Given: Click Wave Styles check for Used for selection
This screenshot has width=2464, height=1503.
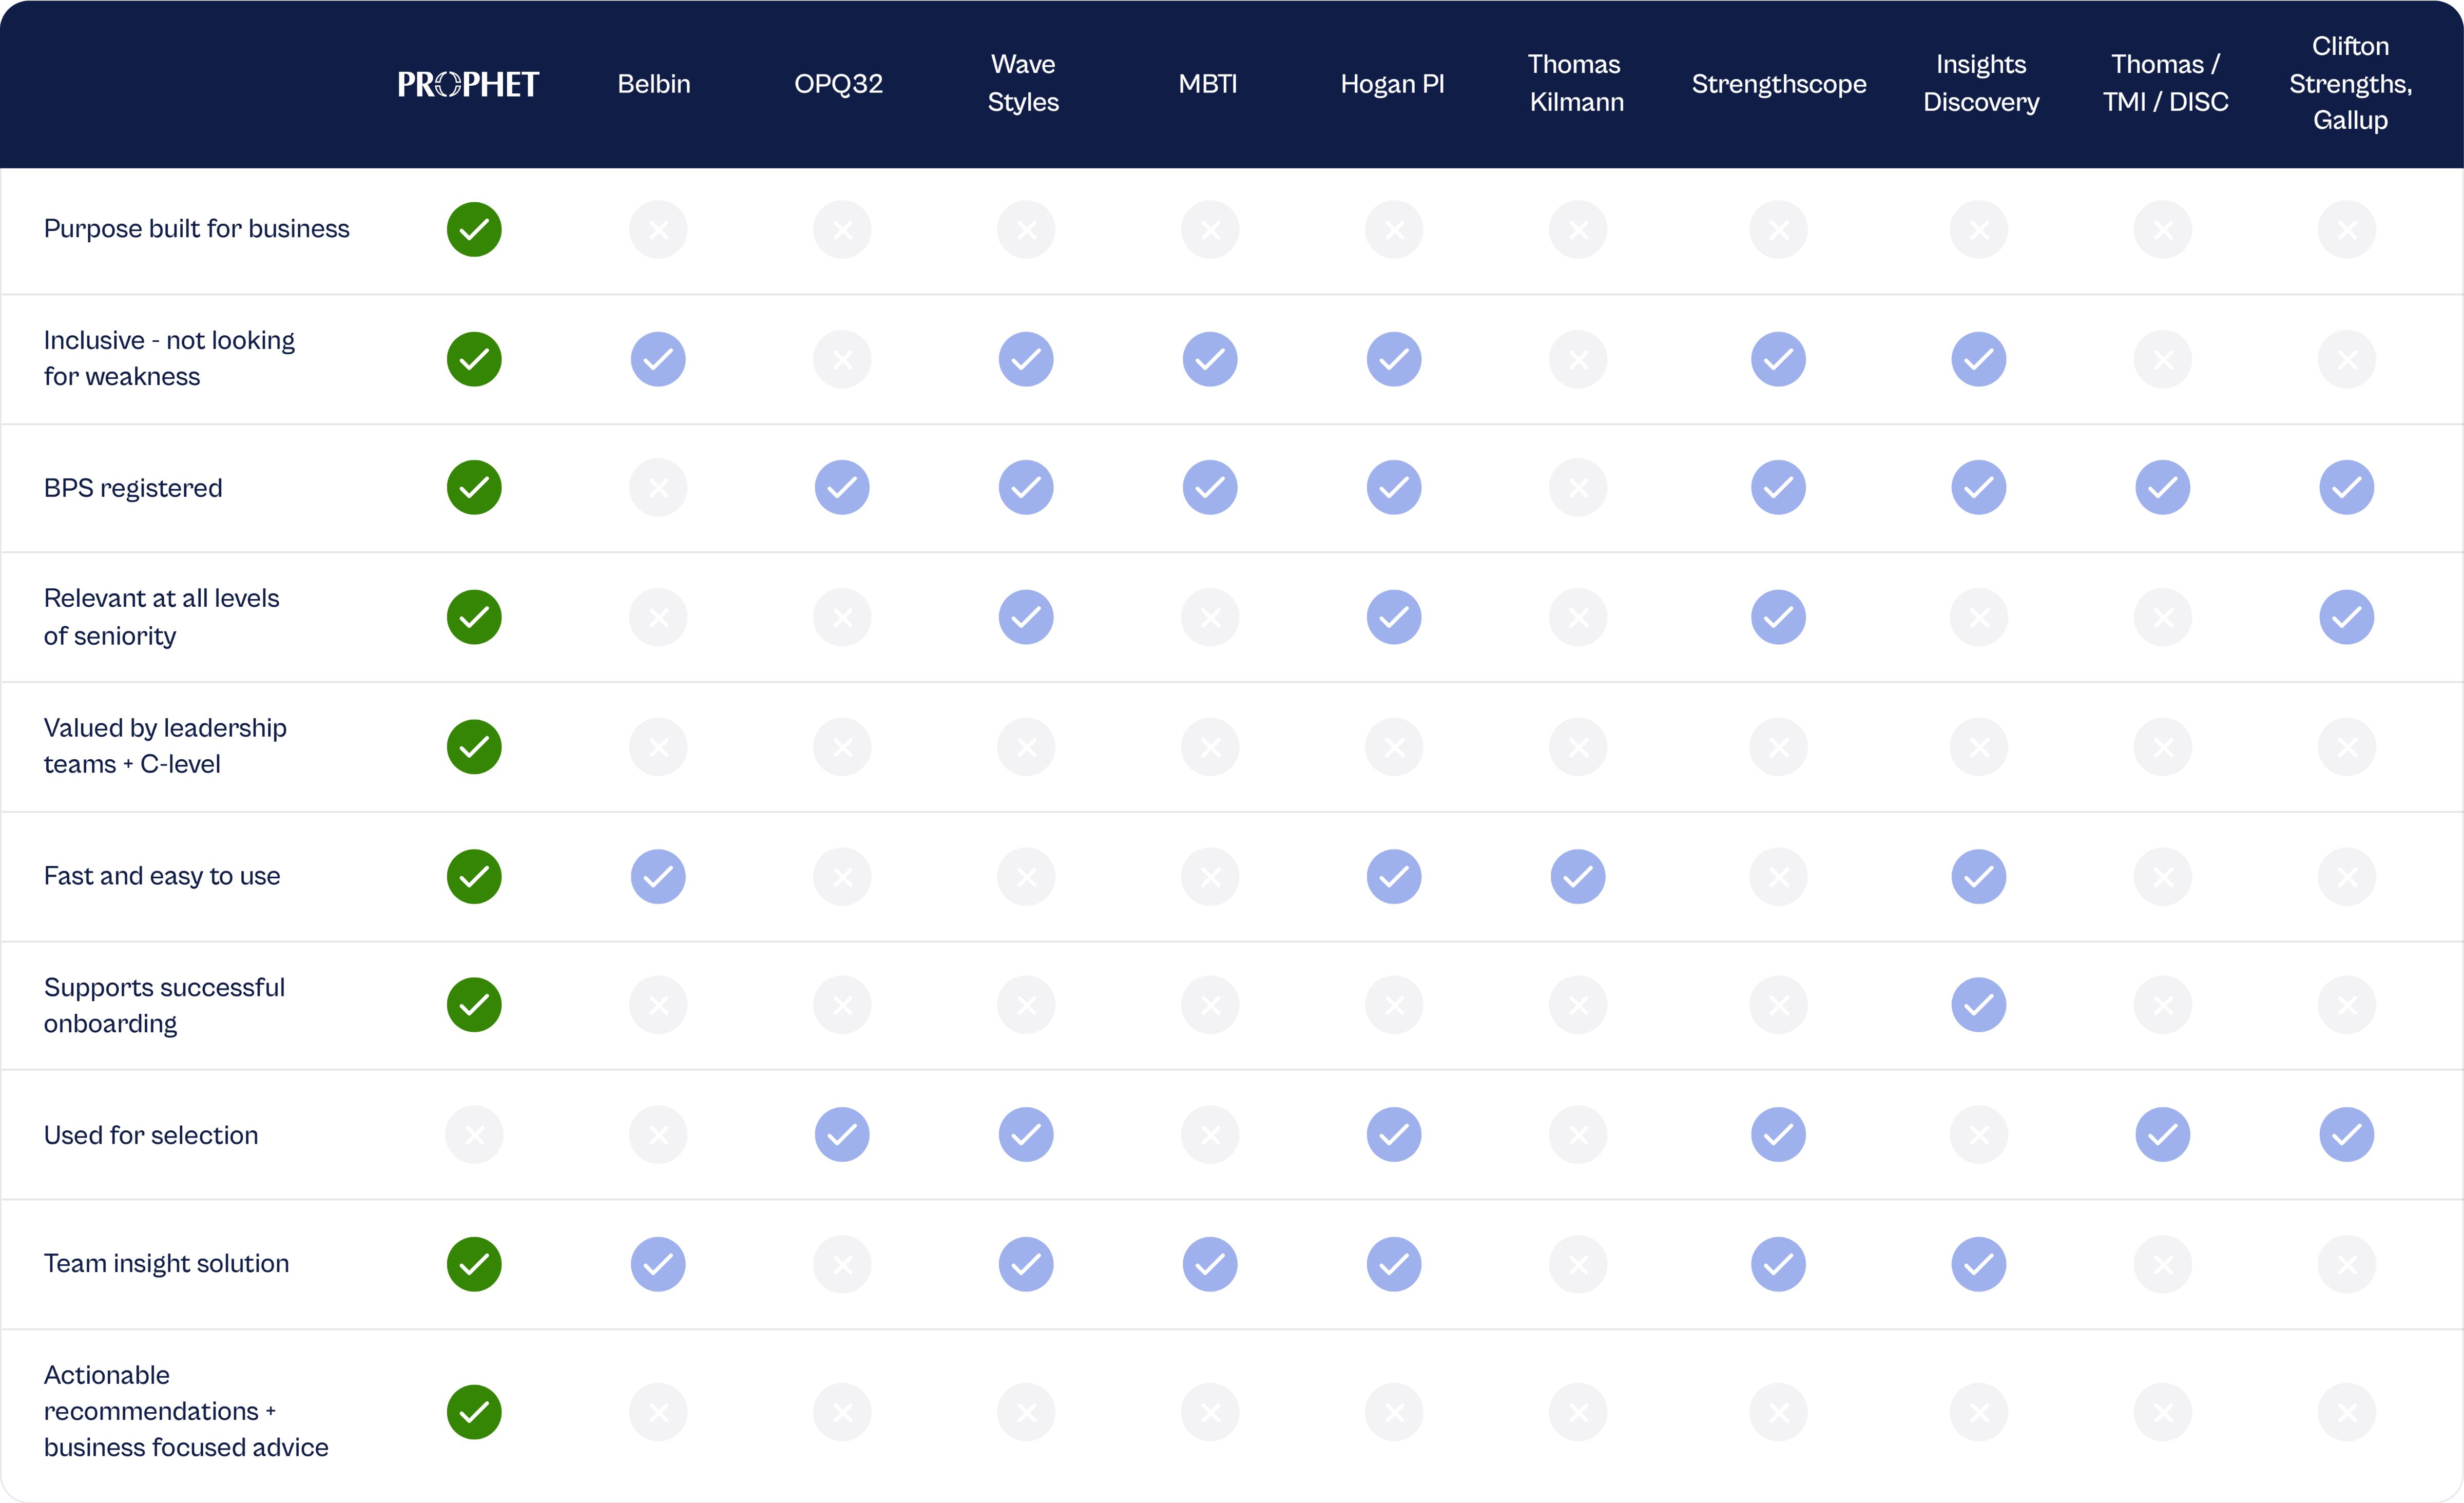Looking at the screenshot, I should click(x=1026, y=1135).
